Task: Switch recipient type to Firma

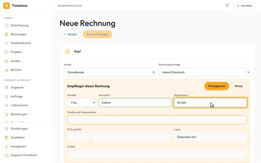Action: click(x=238, y=86)
